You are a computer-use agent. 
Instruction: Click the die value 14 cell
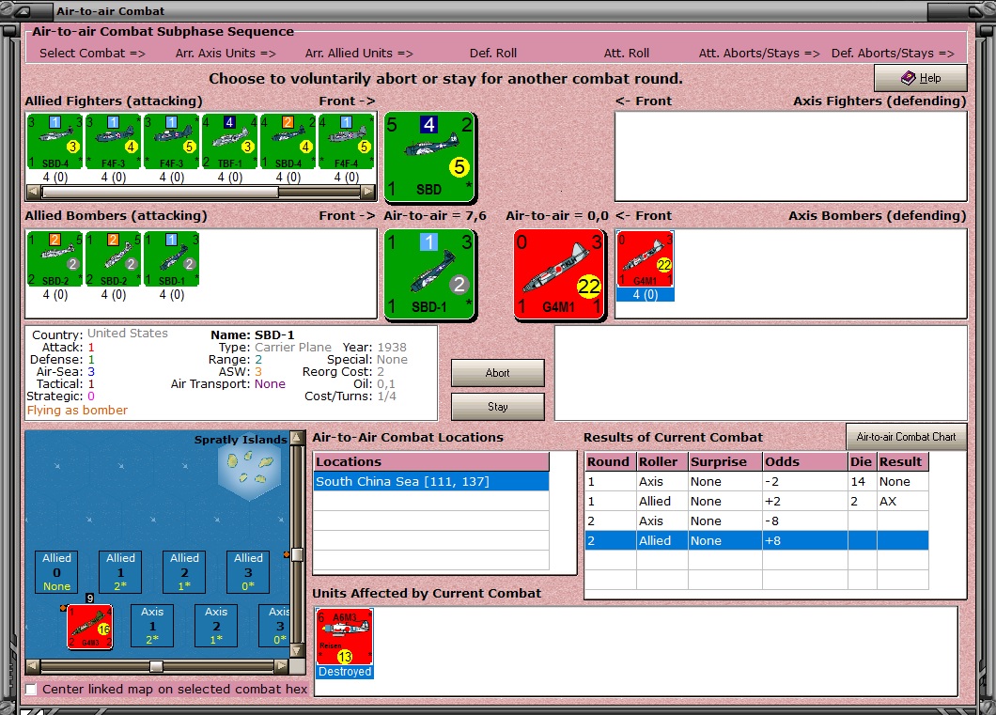click(862, 481)
